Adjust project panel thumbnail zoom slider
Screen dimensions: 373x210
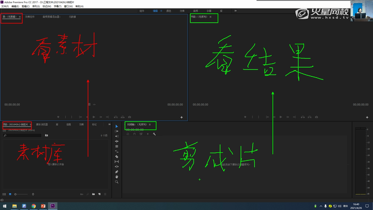click(x=21, y=194)
